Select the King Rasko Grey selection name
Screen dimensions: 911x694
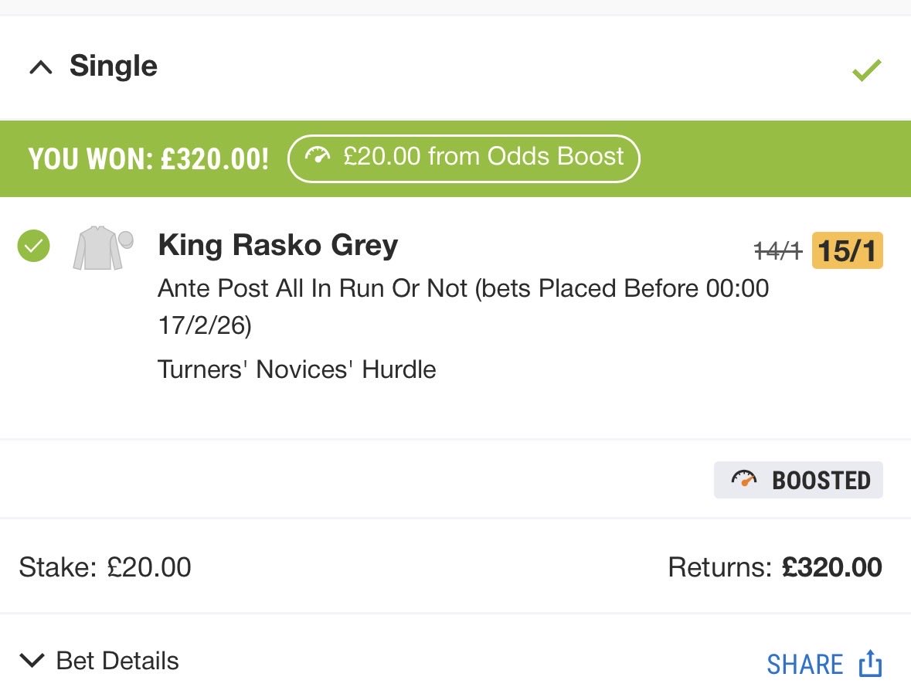click(277, 246)
